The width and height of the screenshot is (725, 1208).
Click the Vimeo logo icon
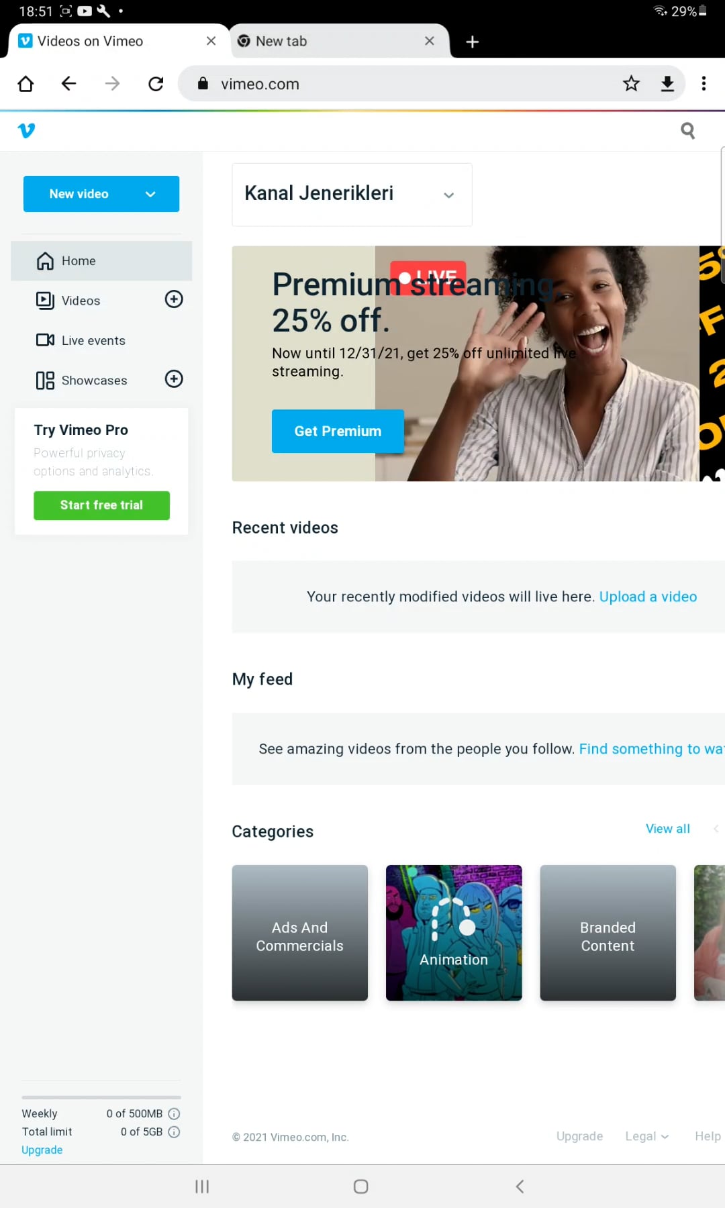point(26,130)
